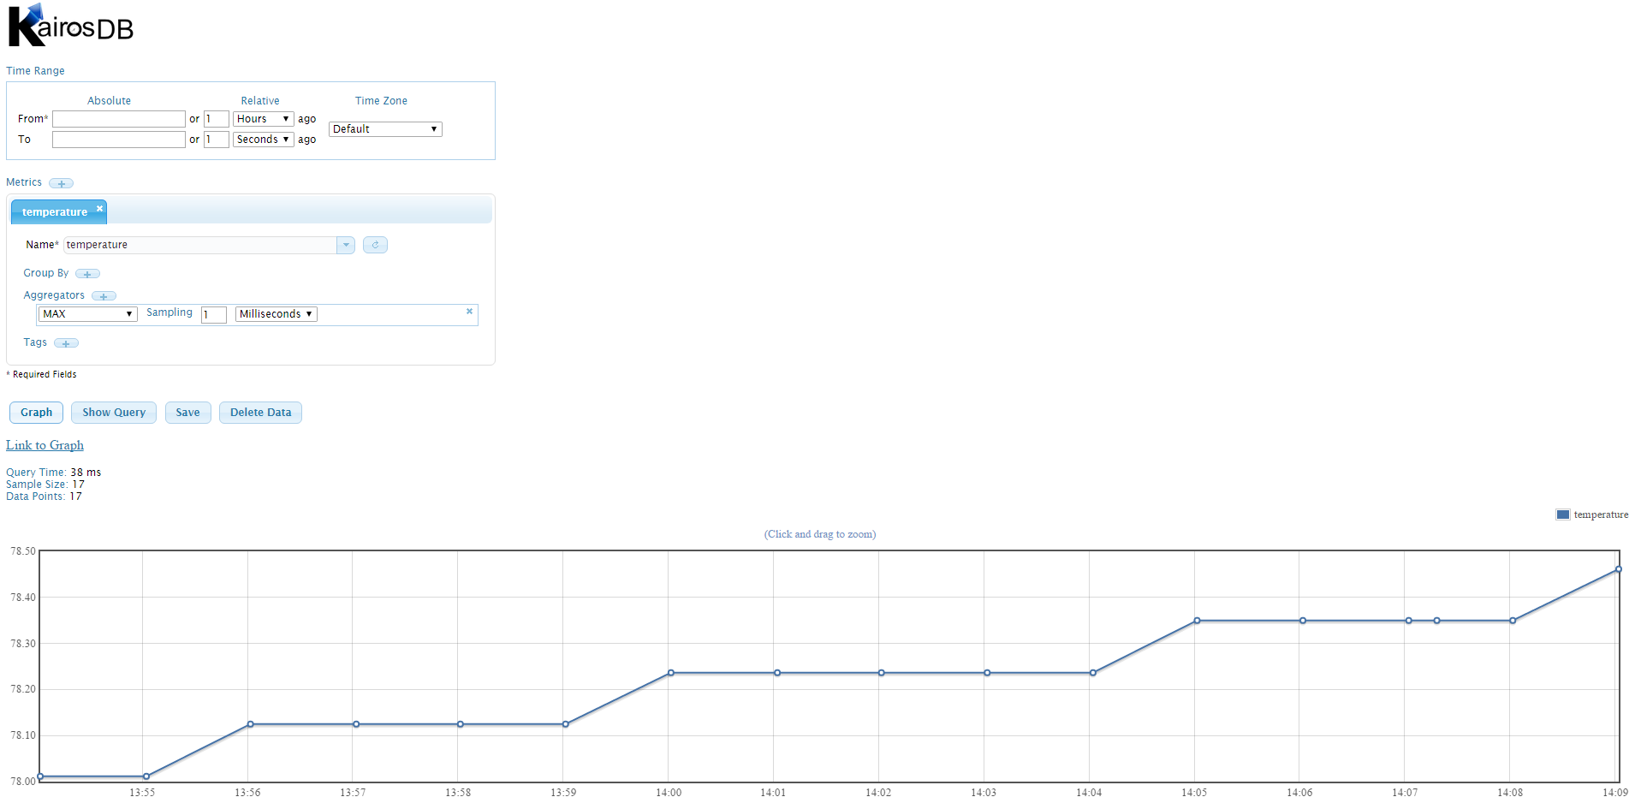
Task: Open the Milliseconds sampling unit dropdown
Action: tap(276, 313)
